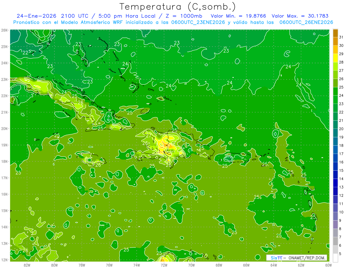Click the 'Z = 1000mb' level text
This screenshot has height=269, width=349.
184,16
